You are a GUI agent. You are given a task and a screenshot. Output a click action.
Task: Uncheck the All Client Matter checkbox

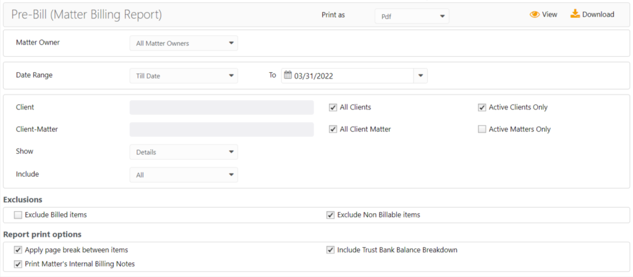coord(333,129)
